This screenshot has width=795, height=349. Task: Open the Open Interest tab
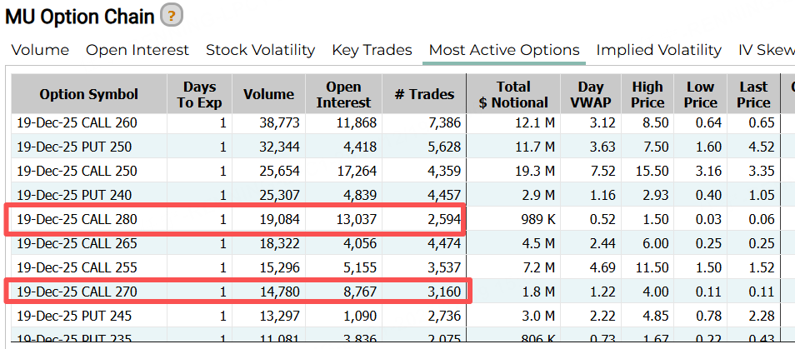[x=137, y=50]
